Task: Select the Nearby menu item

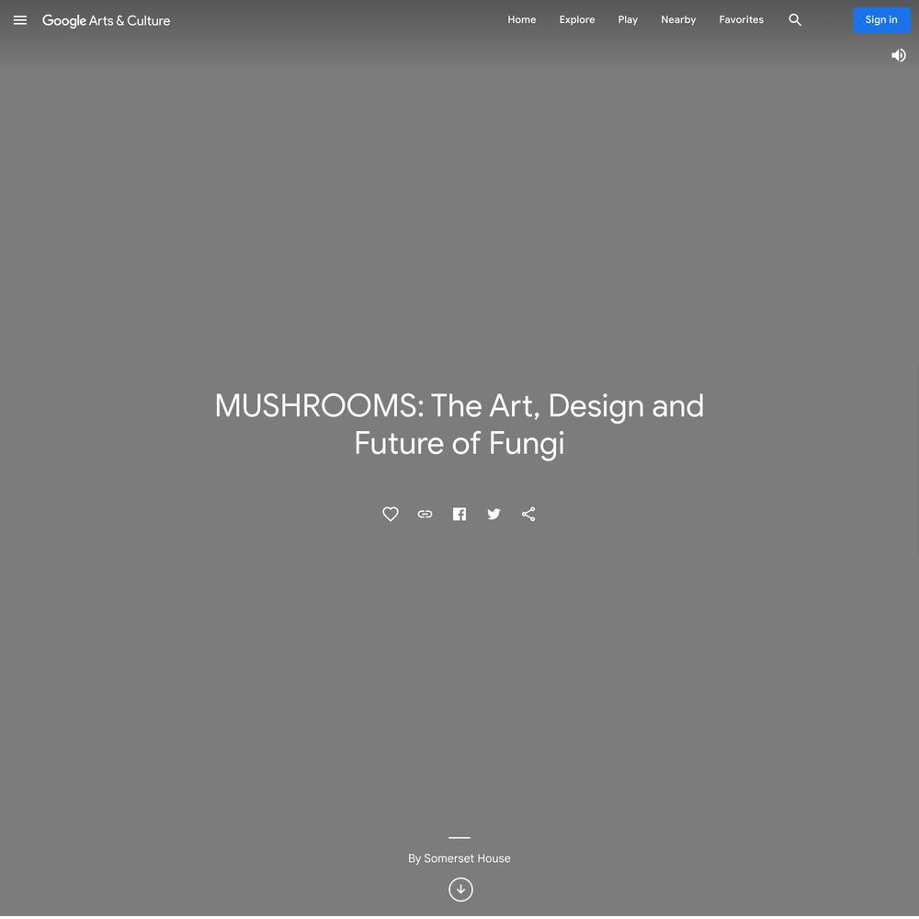Action: click(x=678, y=19)
